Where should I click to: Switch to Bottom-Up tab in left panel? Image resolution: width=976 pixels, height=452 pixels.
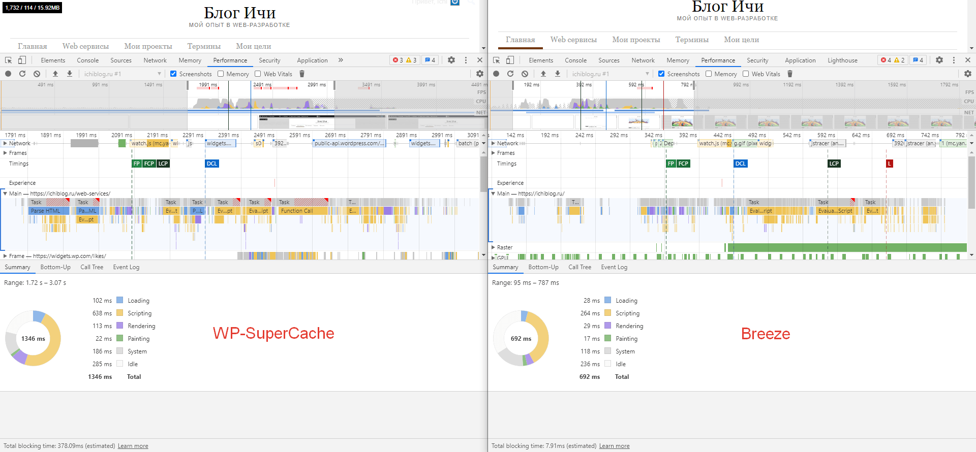55,267
